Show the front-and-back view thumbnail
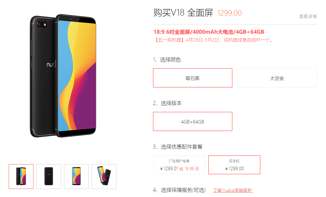Screen dimensions: 326x197 click(21, 177)
